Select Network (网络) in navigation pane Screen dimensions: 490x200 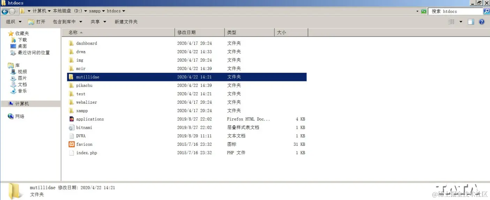(x=20, y=116)
